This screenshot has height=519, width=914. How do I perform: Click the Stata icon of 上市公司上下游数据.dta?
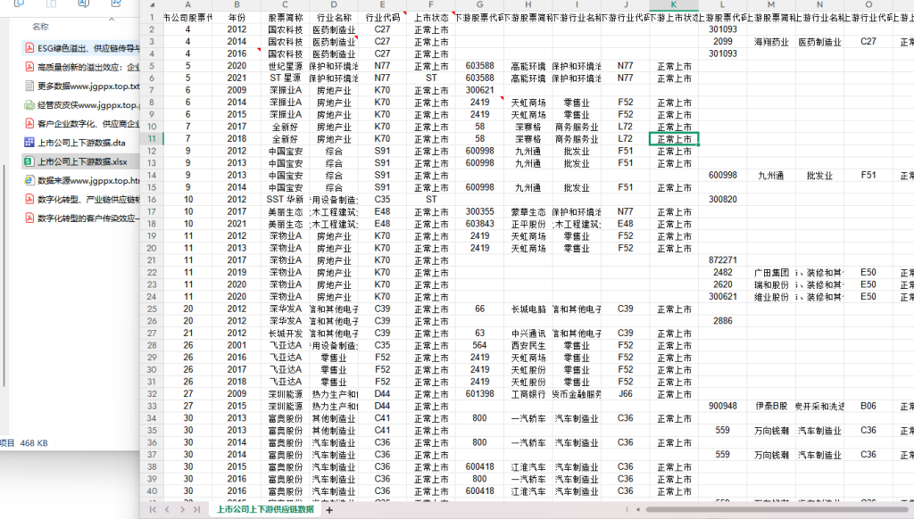[29, 142]
